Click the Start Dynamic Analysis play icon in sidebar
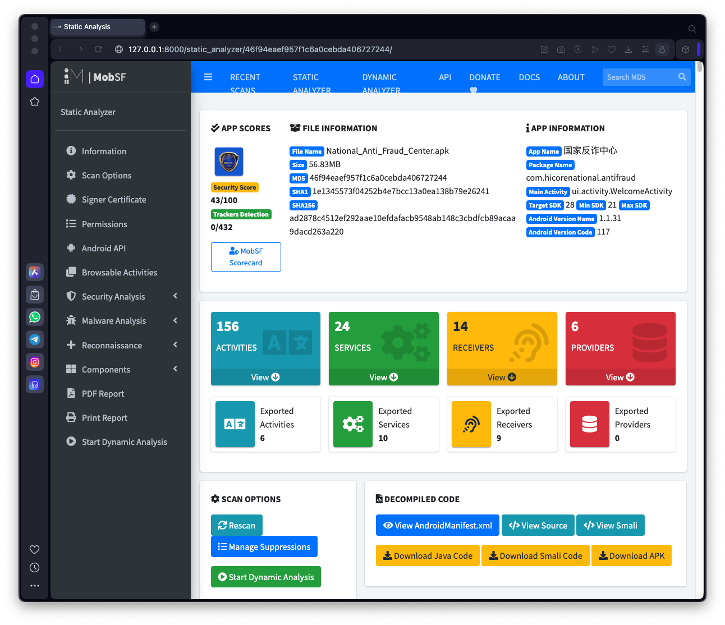This screenshot has width=725, height=625. [71, 442]
